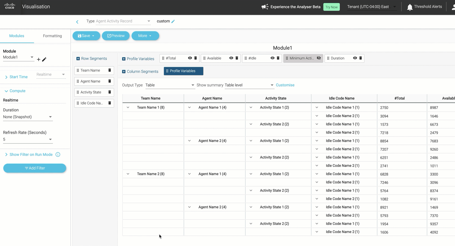Select the Profile Variables column segment chip
455x246 pixels.
click(183, 71)
